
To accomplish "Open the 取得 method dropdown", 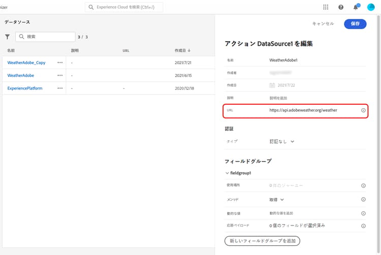I will pyautogui.click(x=276, y=200).
